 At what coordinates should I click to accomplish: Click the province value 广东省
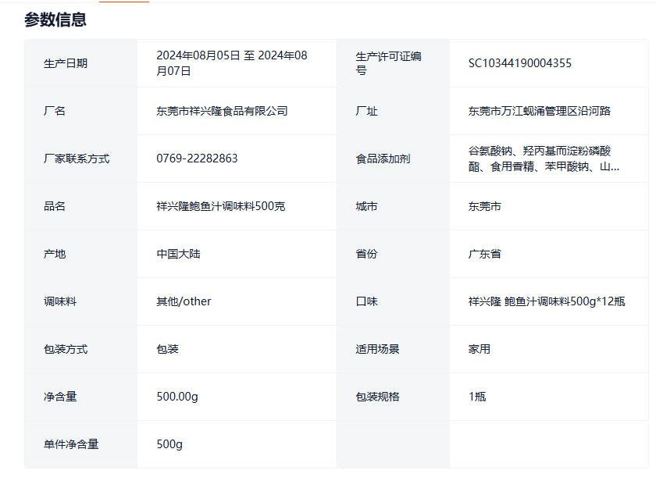pos(484,254)
